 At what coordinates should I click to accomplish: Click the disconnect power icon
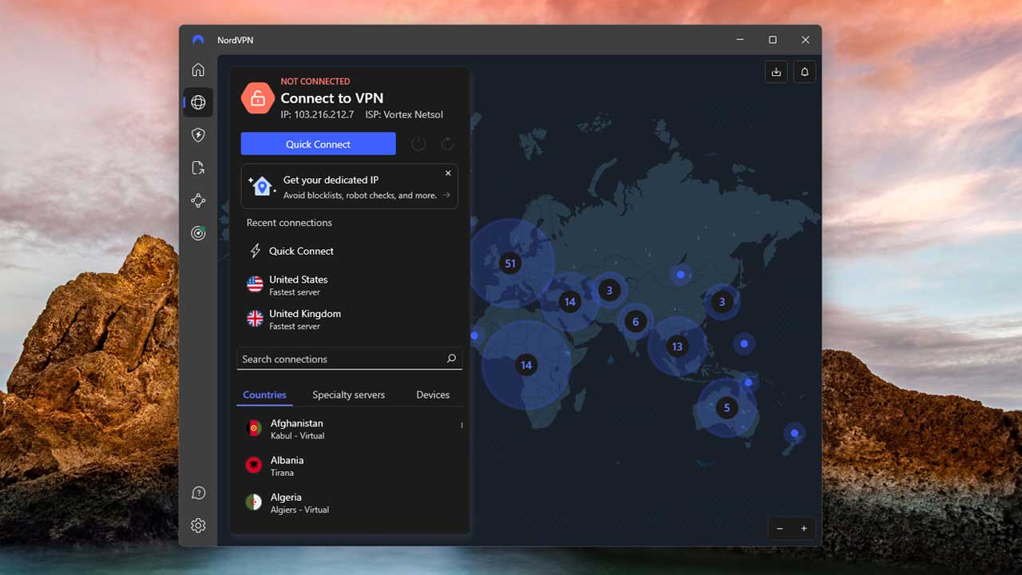click(x=418, y=144)
